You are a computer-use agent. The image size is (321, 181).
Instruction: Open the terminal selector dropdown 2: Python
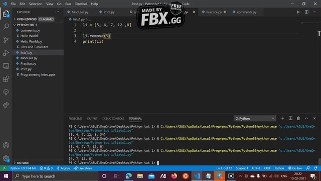(255, 119)
